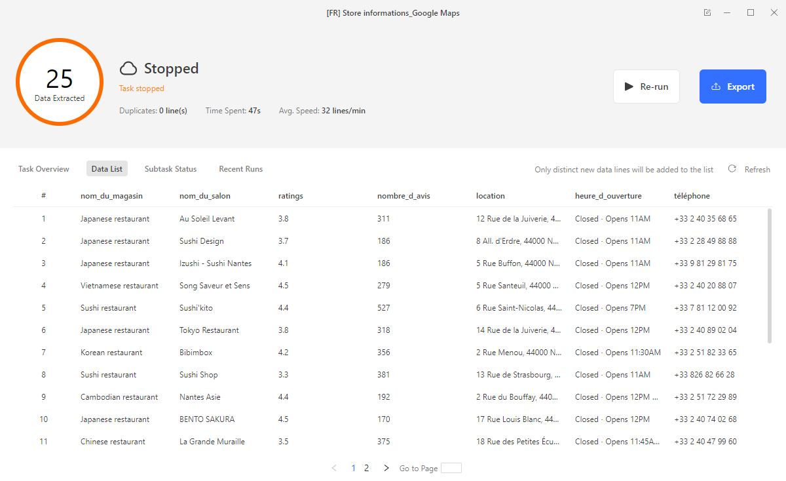Select page 1 in pagination

coord(354,468)
